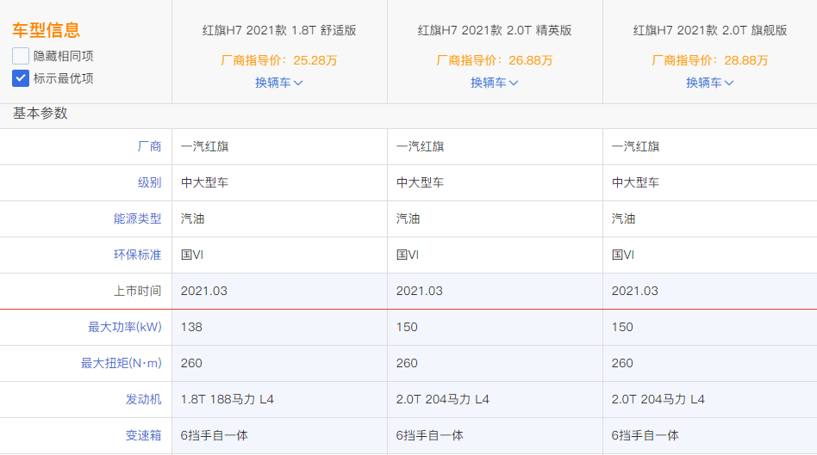Click the 基本参数 section header

(41, 114)
